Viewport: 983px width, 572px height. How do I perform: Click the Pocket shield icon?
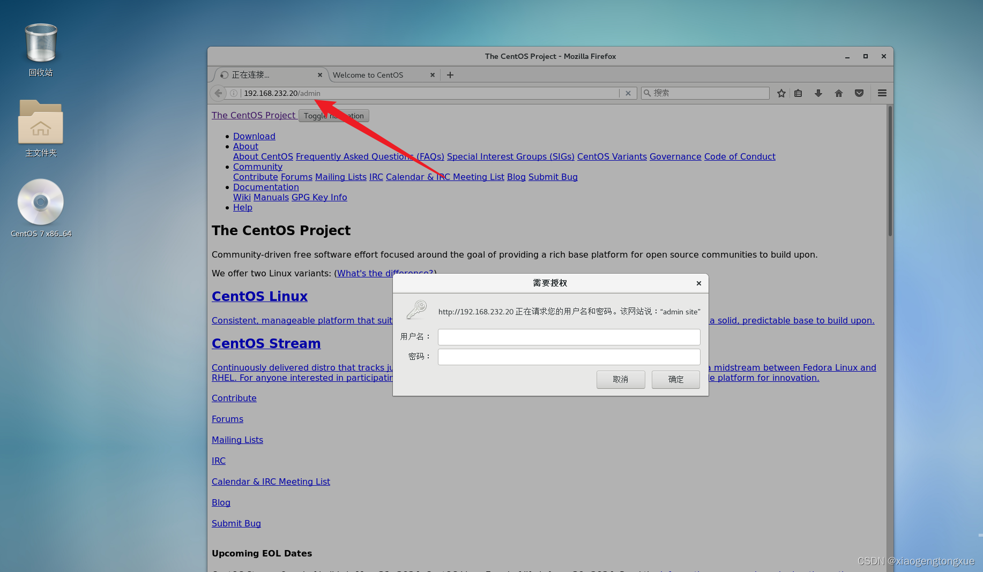(859, 93)
